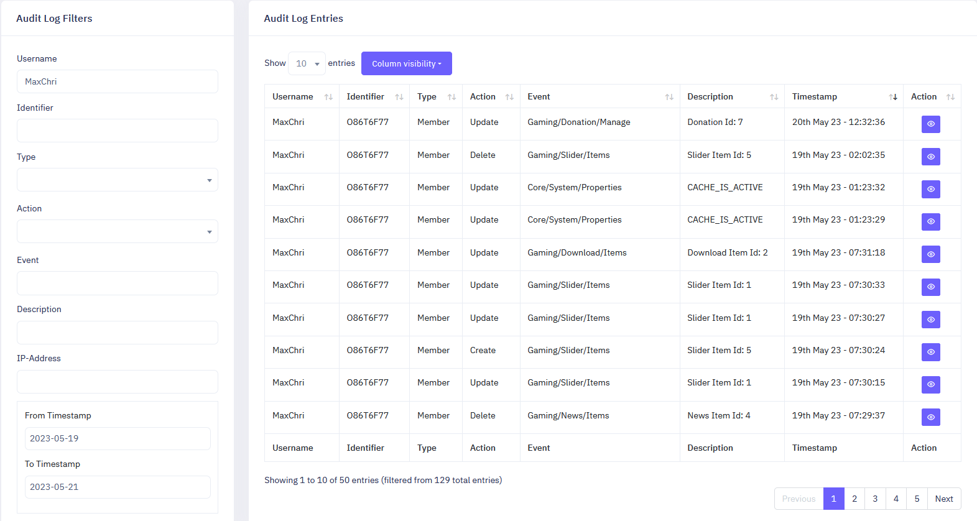Sort table by Timestamp column

[x=844, y=96]
